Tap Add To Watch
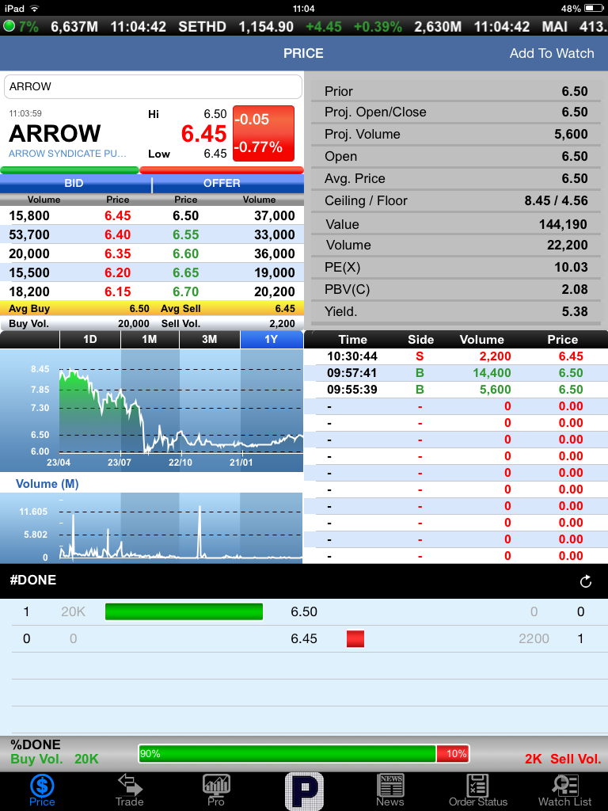608x811 pixels. click(552, 53)
